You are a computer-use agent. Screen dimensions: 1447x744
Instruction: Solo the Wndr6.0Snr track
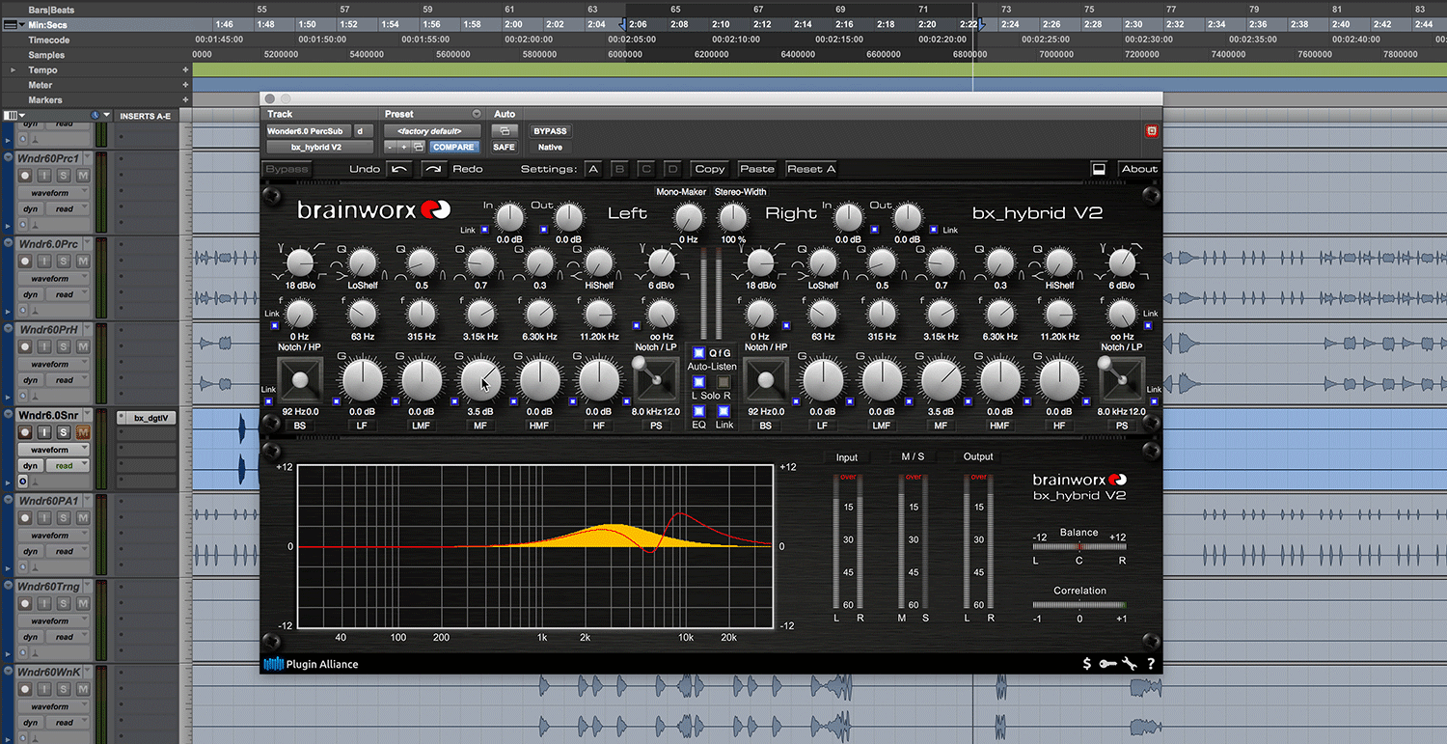64,432
